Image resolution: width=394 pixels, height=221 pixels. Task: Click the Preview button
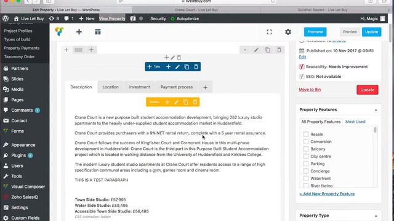coord(350,32)
